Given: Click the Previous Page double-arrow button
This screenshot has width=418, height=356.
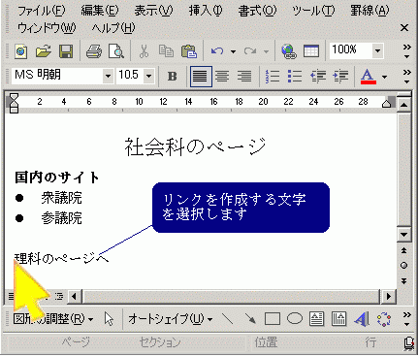Looking at the screenshot, I should [x=403, y=250].
